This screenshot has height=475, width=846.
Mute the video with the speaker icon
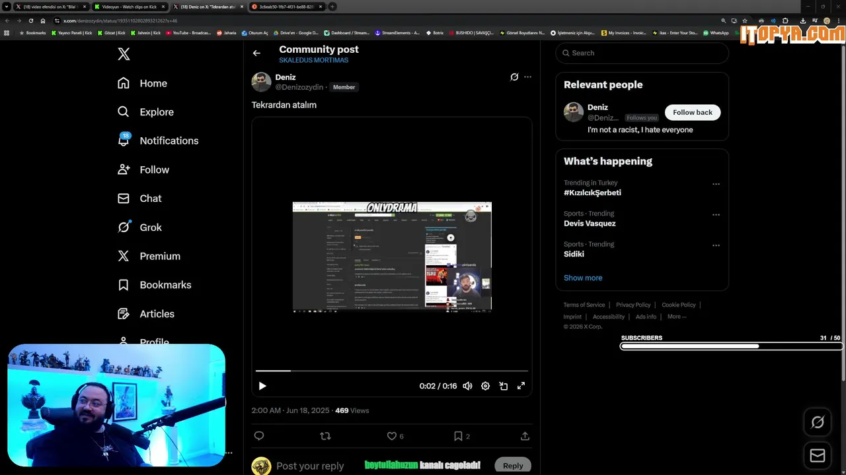[x=467, y=386]
